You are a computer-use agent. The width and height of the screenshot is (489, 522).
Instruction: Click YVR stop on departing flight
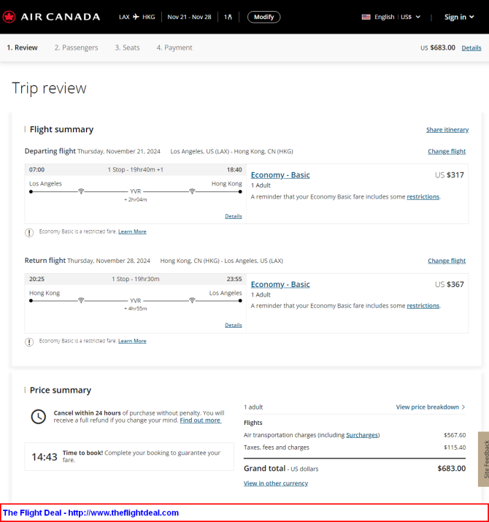(136, 191)
